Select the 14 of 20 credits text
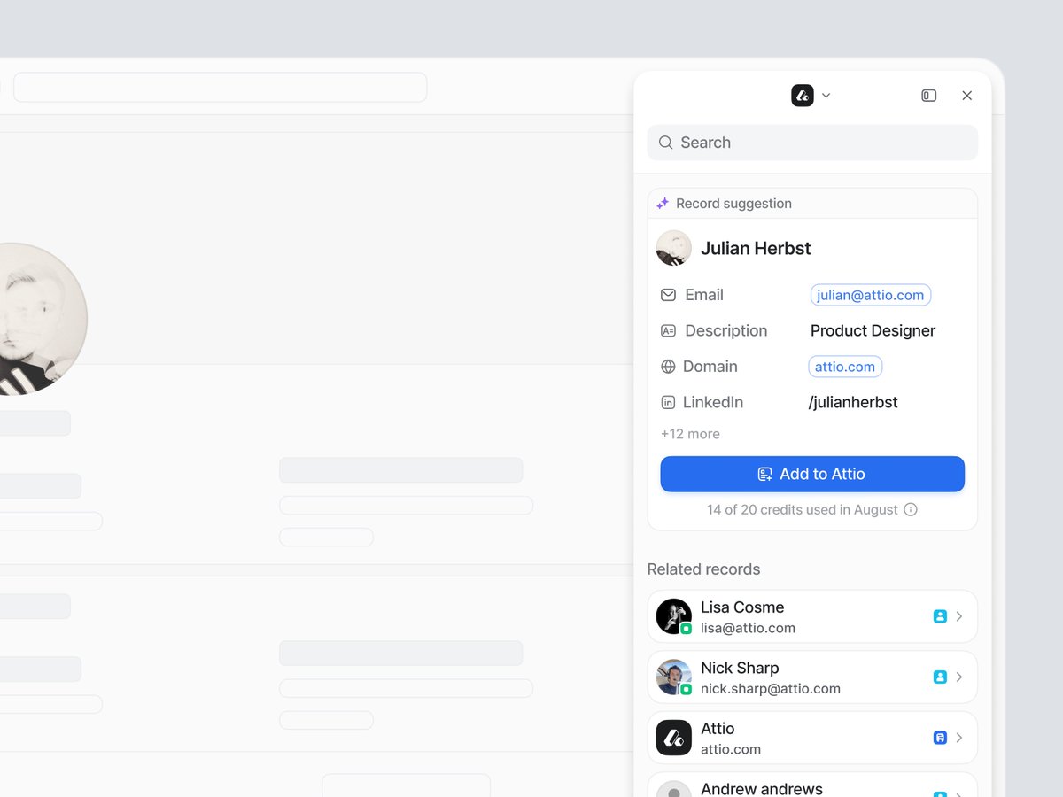Viewport: 1063px width, 797px height. point(803,510)
